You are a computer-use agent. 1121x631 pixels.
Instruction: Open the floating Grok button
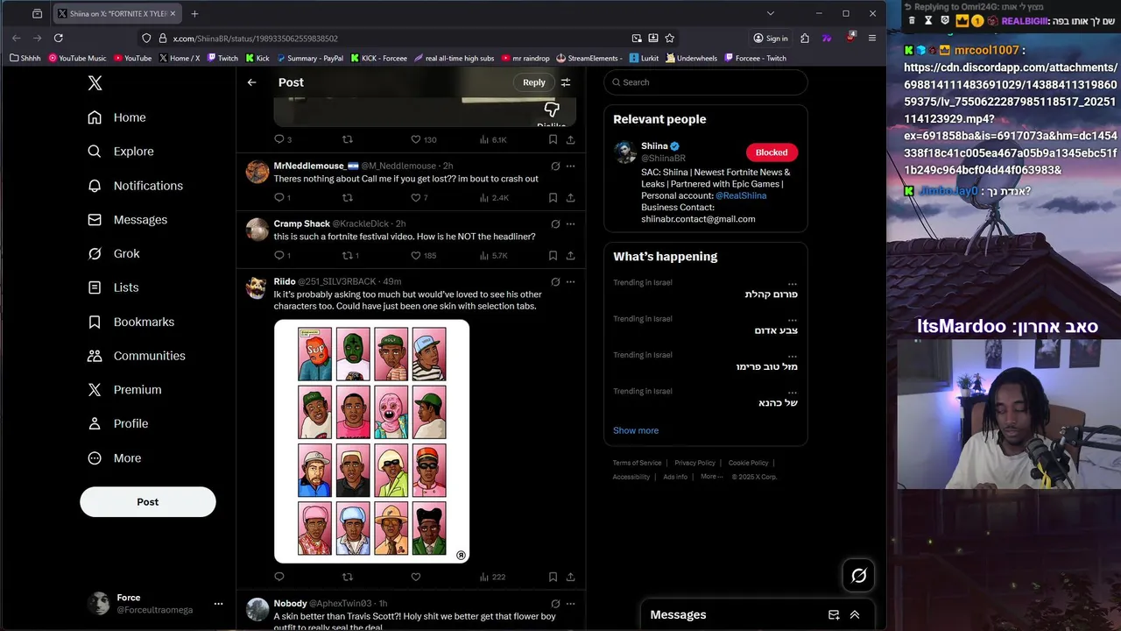click(x=859, y=576)
